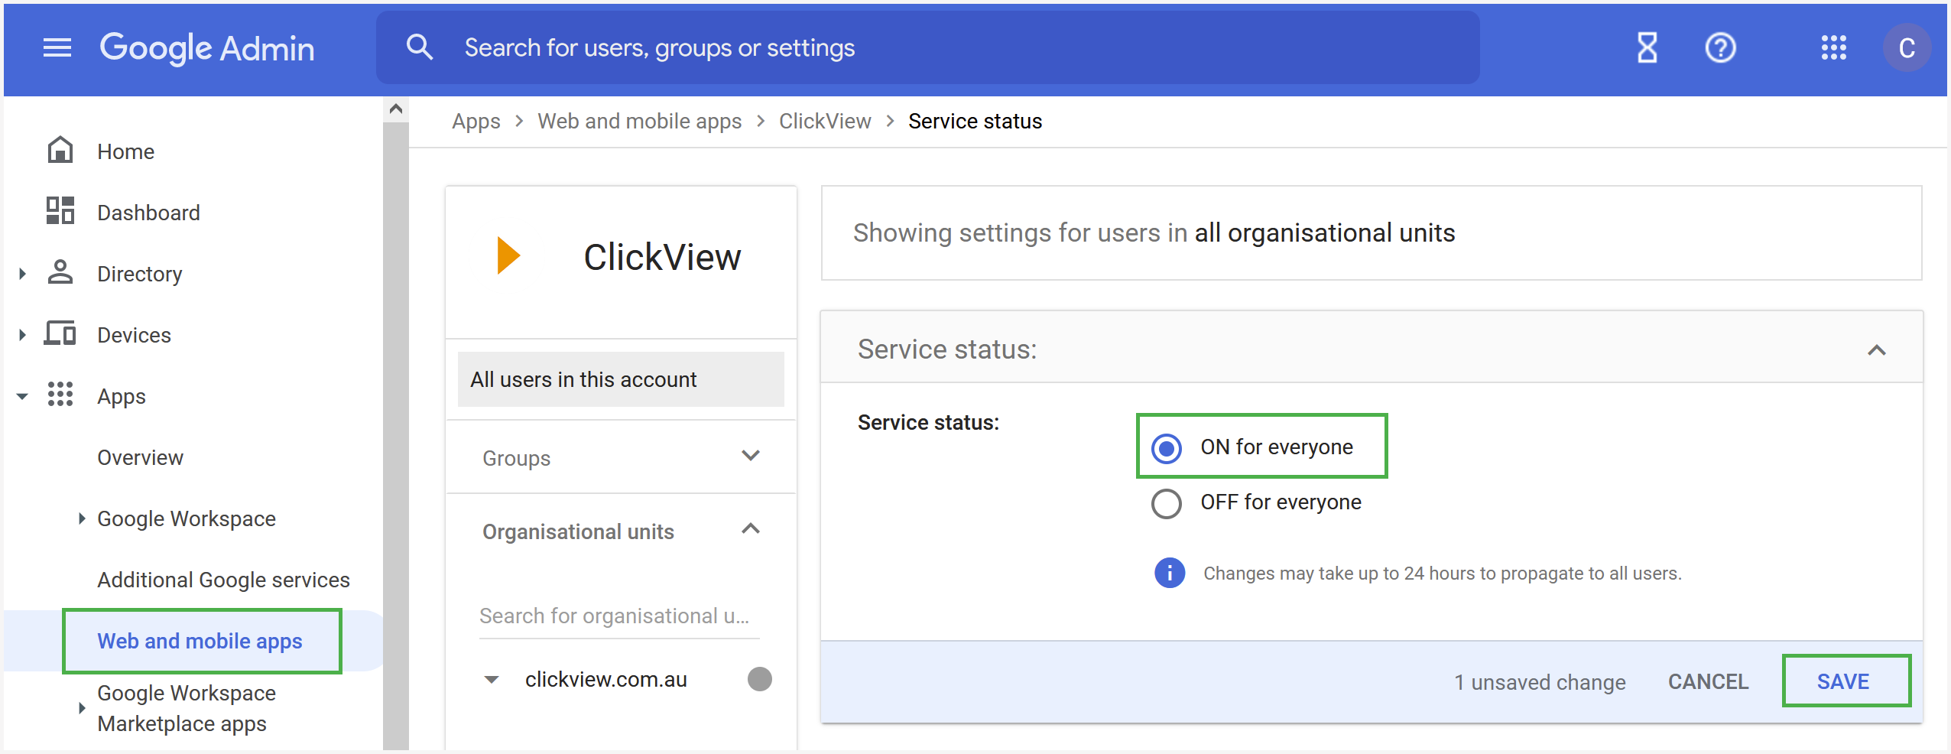Select clickview.com.au organisational unit
1951x754 pixels.
click(605, 679)
